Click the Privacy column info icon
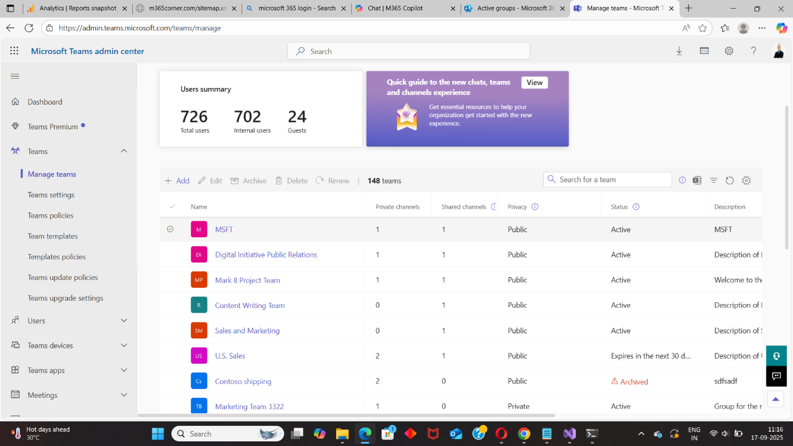 click(535, 207)
